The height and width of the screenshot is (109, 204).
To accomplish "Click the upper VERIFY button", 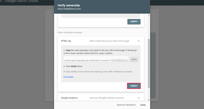I will pyautogui.click(x=134, y=22).
